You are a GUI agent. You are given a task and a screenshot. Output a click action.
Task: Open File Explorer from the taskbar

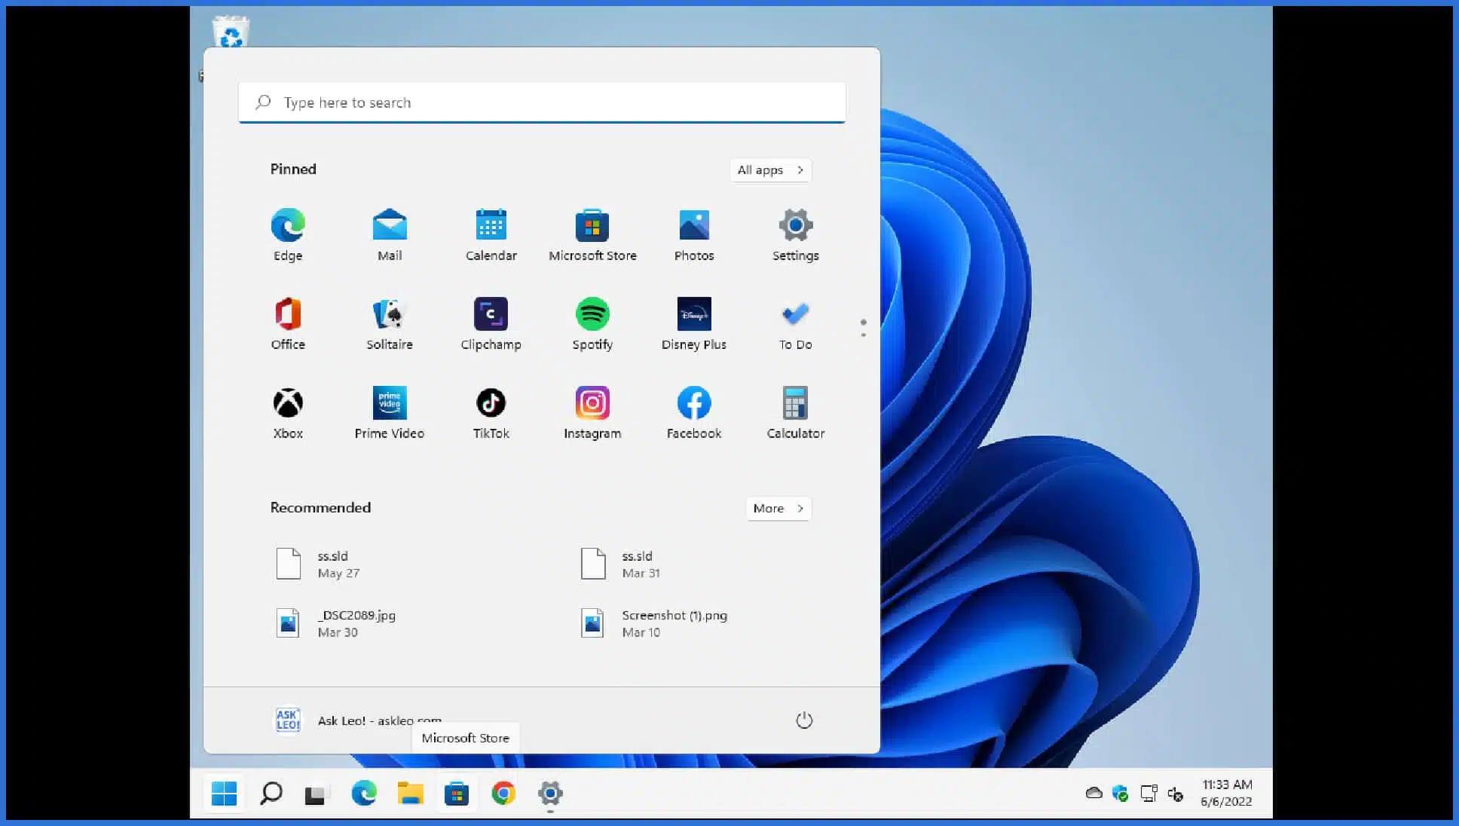[411, 793]
